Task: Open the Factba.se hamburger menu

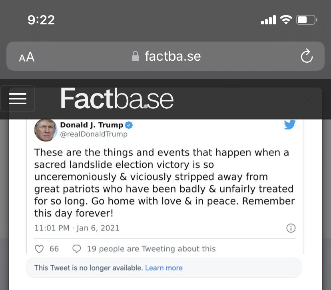Action: coord(18,99)
